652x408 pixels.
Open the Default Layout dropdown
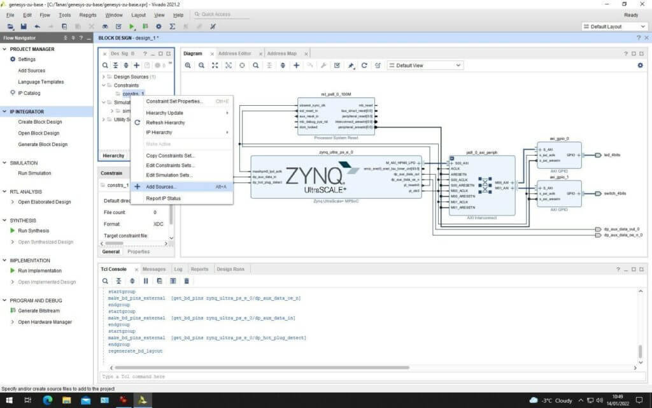[614, 26]
